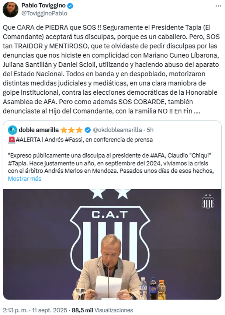Click the red siren alert emoji
The height and width of the screenshot is (315, 225).
11,140
